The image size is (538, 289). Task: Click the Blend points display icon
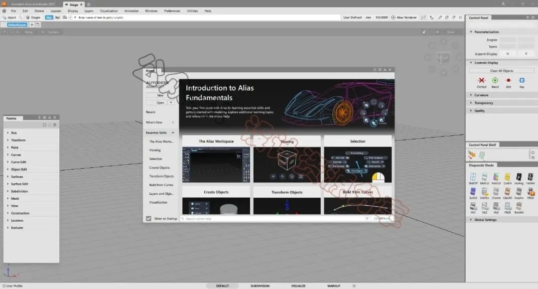click(x=495, y=80)
